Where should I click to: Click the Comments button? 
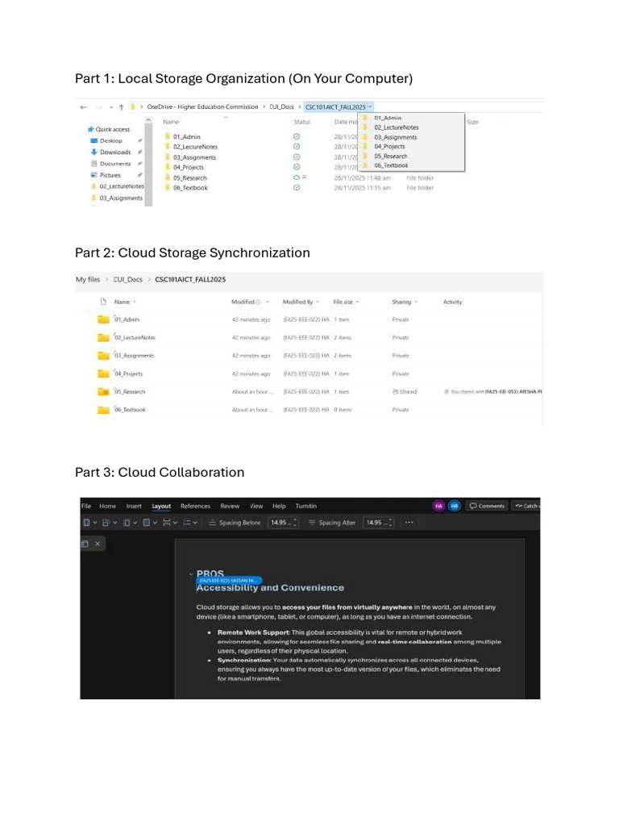coord(487,506)
